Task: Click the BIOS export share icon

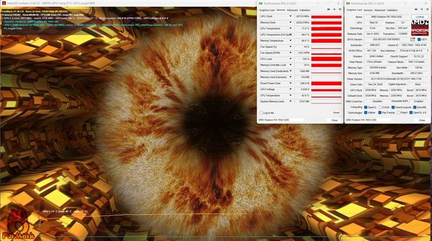Action: coord(413,39)
